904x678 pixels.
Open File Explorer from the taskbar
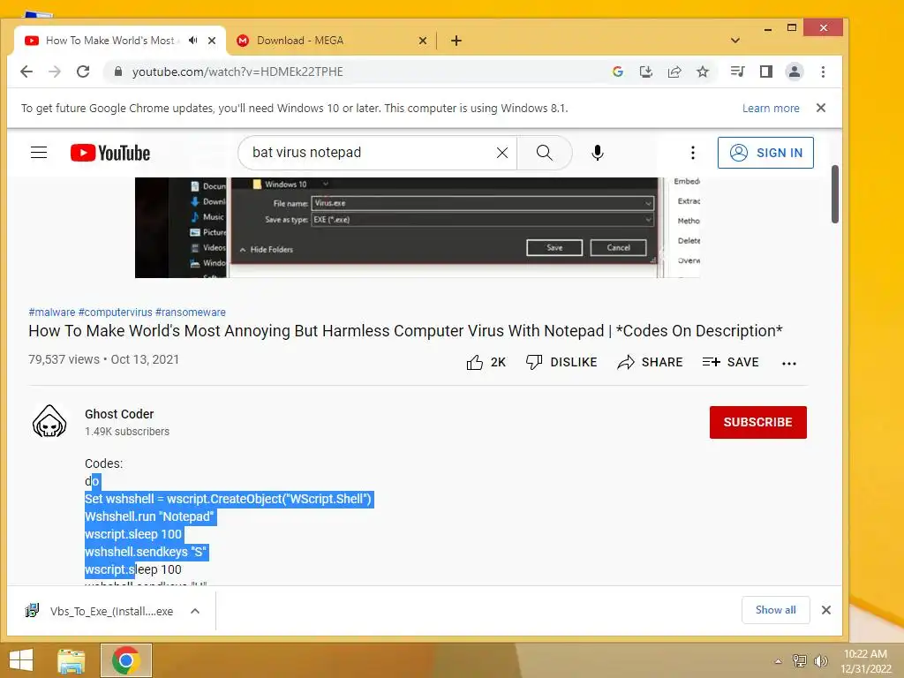(71, 660)
